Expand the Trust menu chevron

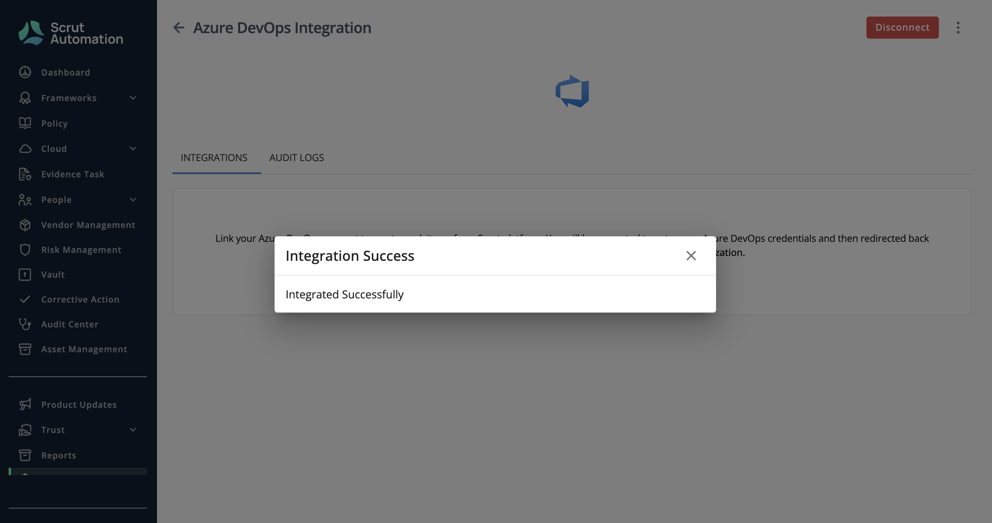(x=133, y=430)
